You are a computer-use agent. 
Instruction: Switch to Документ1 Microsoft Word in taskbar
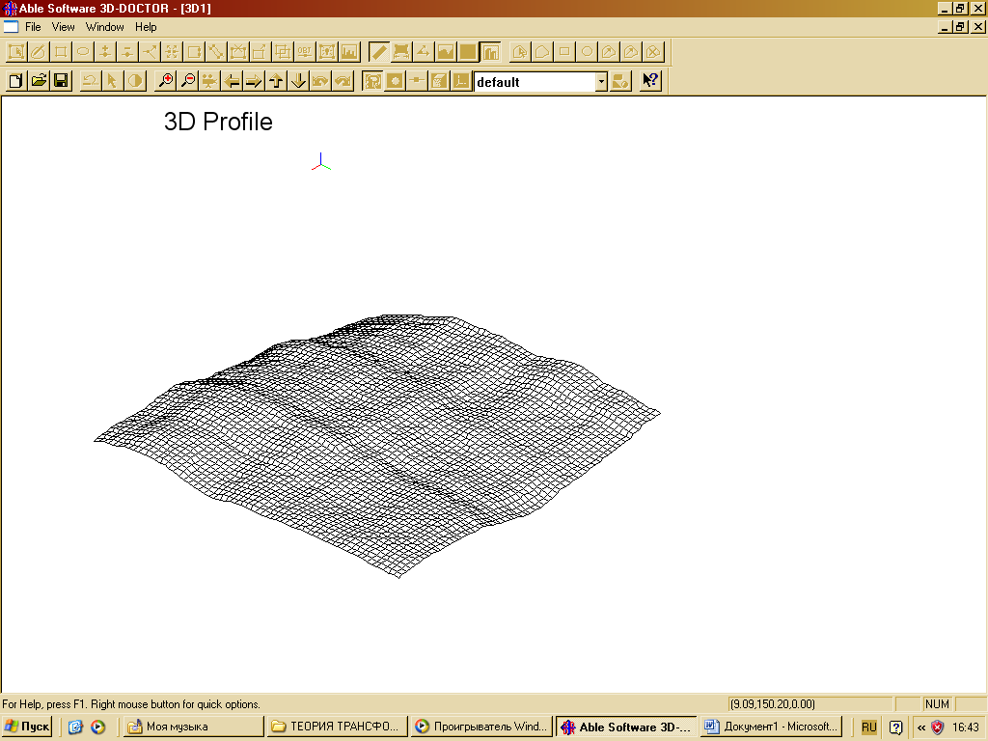[771, 727]
